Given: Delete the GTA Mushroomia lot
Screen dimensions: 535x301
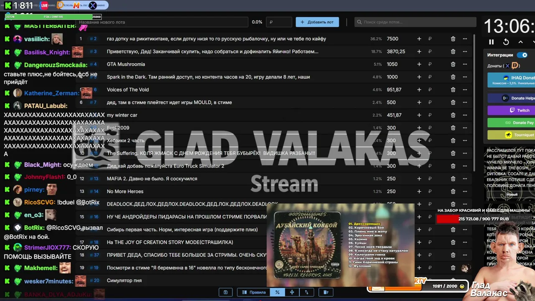Looking at the screenshot, I should point(453,64).
